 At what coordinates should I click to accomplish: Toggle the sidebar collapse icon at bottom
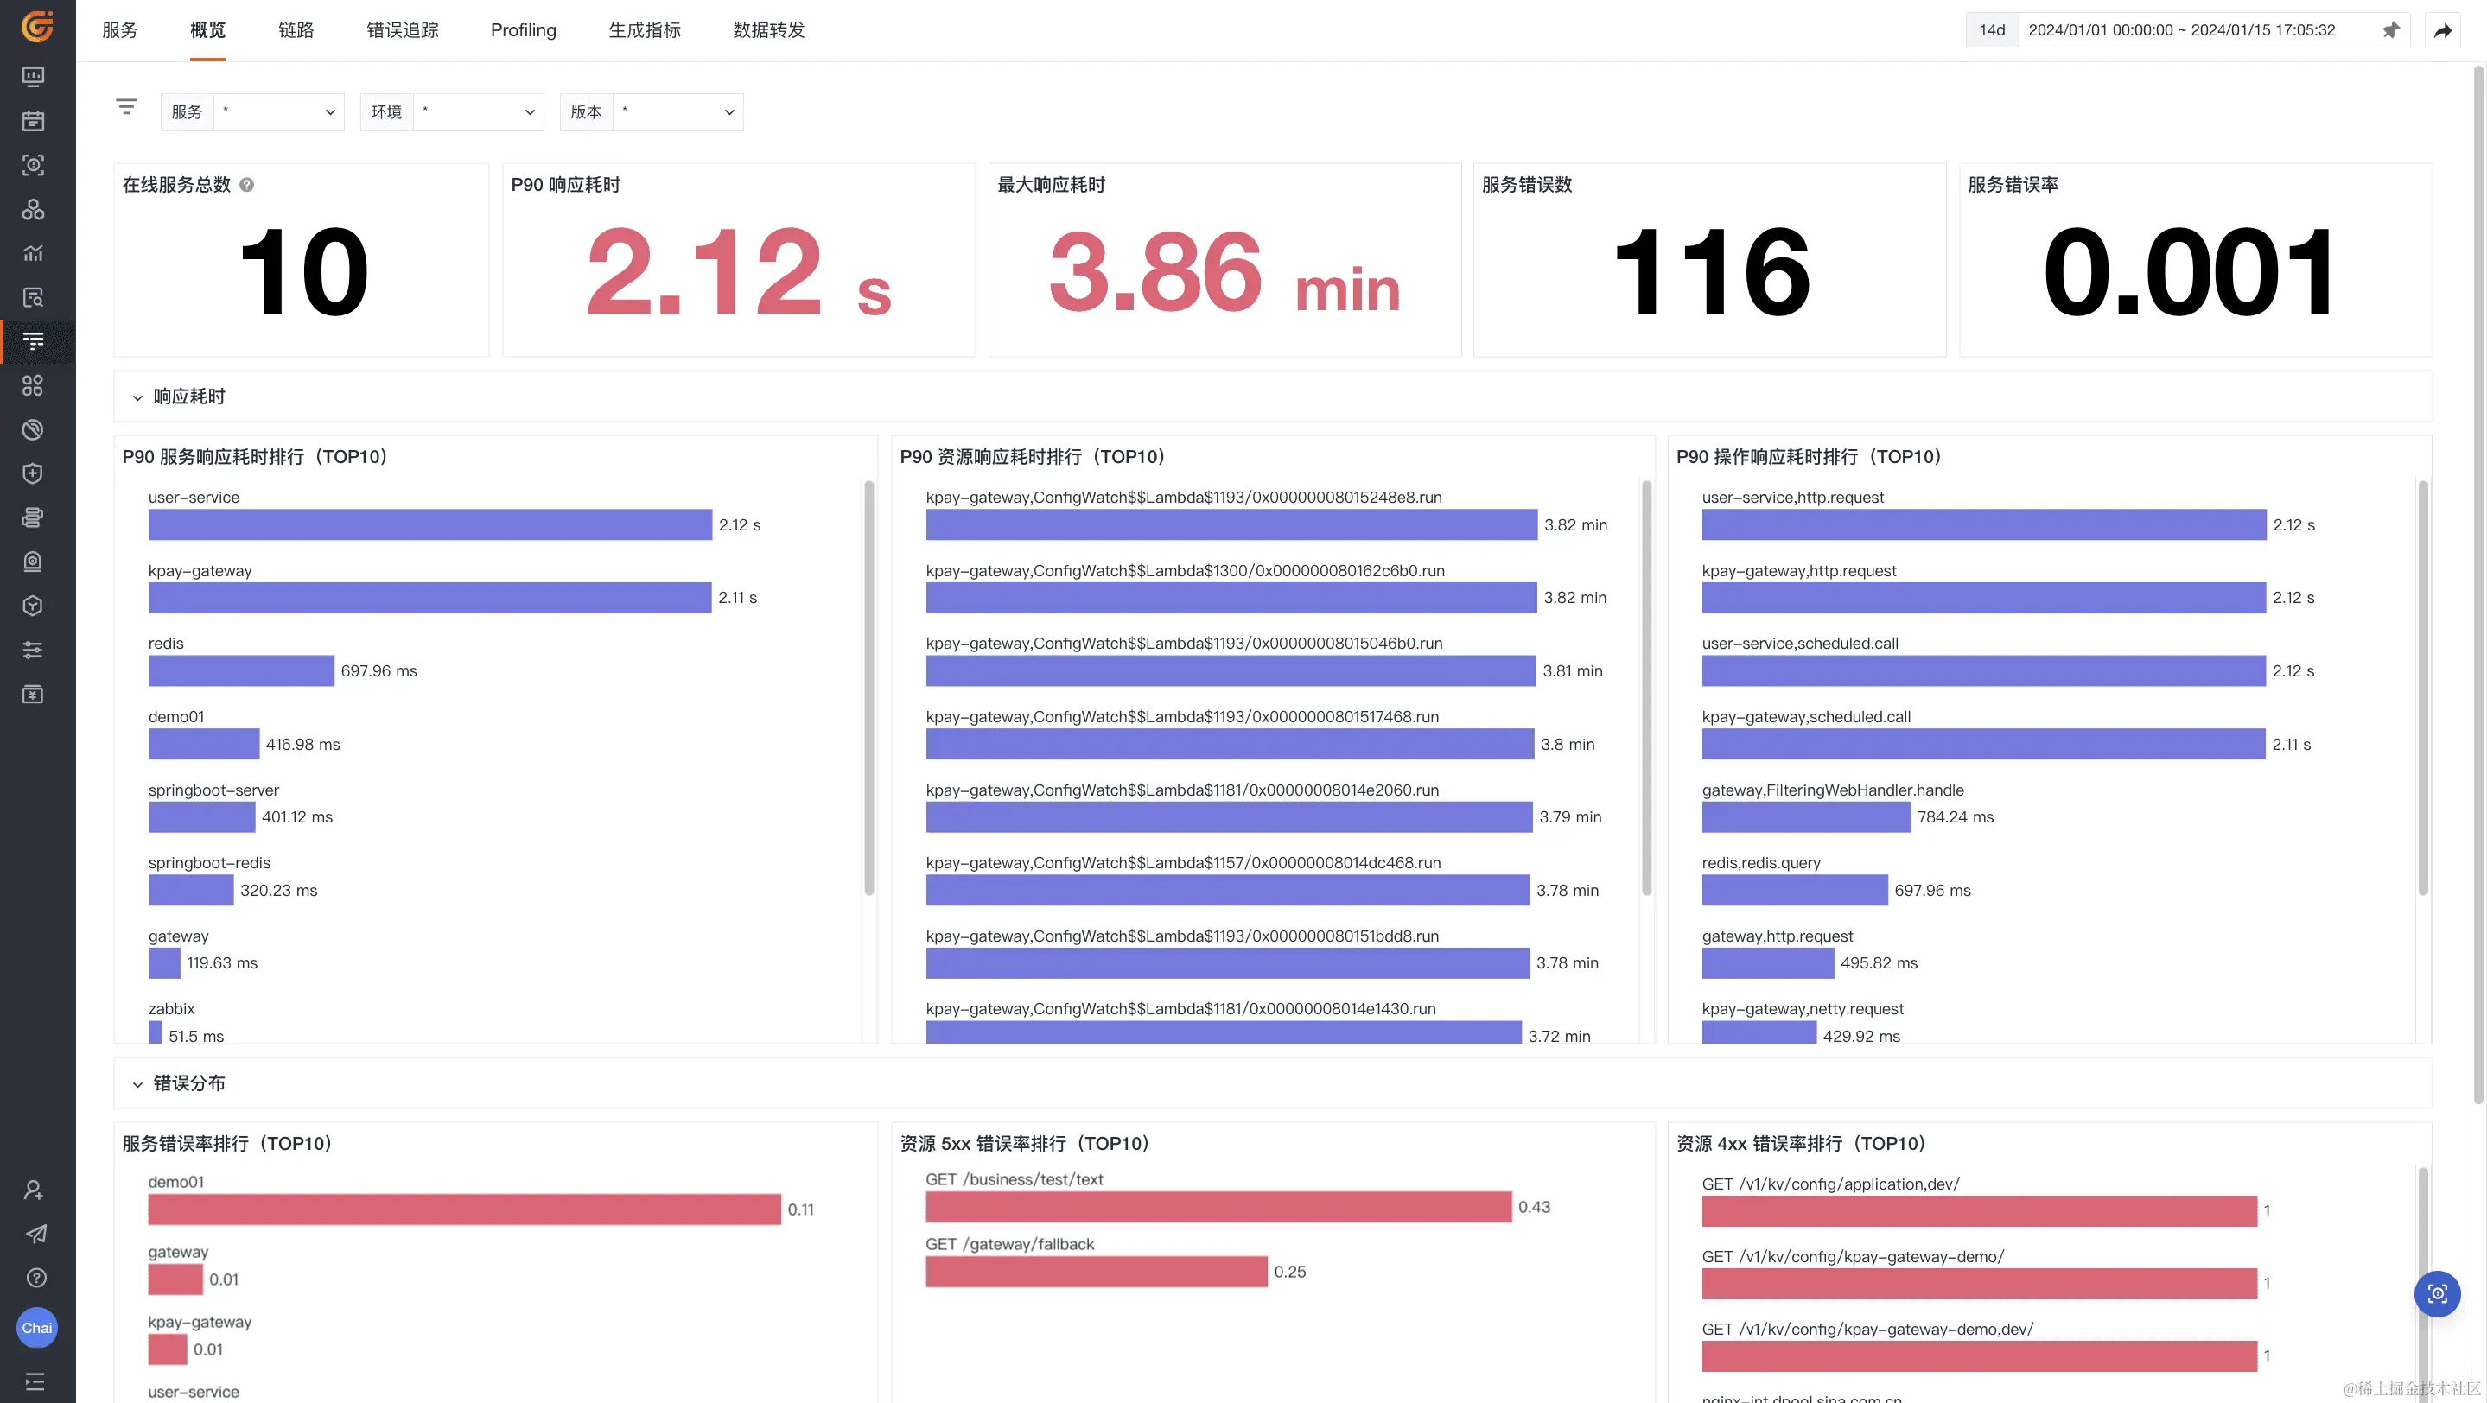tap(35, 1381)
